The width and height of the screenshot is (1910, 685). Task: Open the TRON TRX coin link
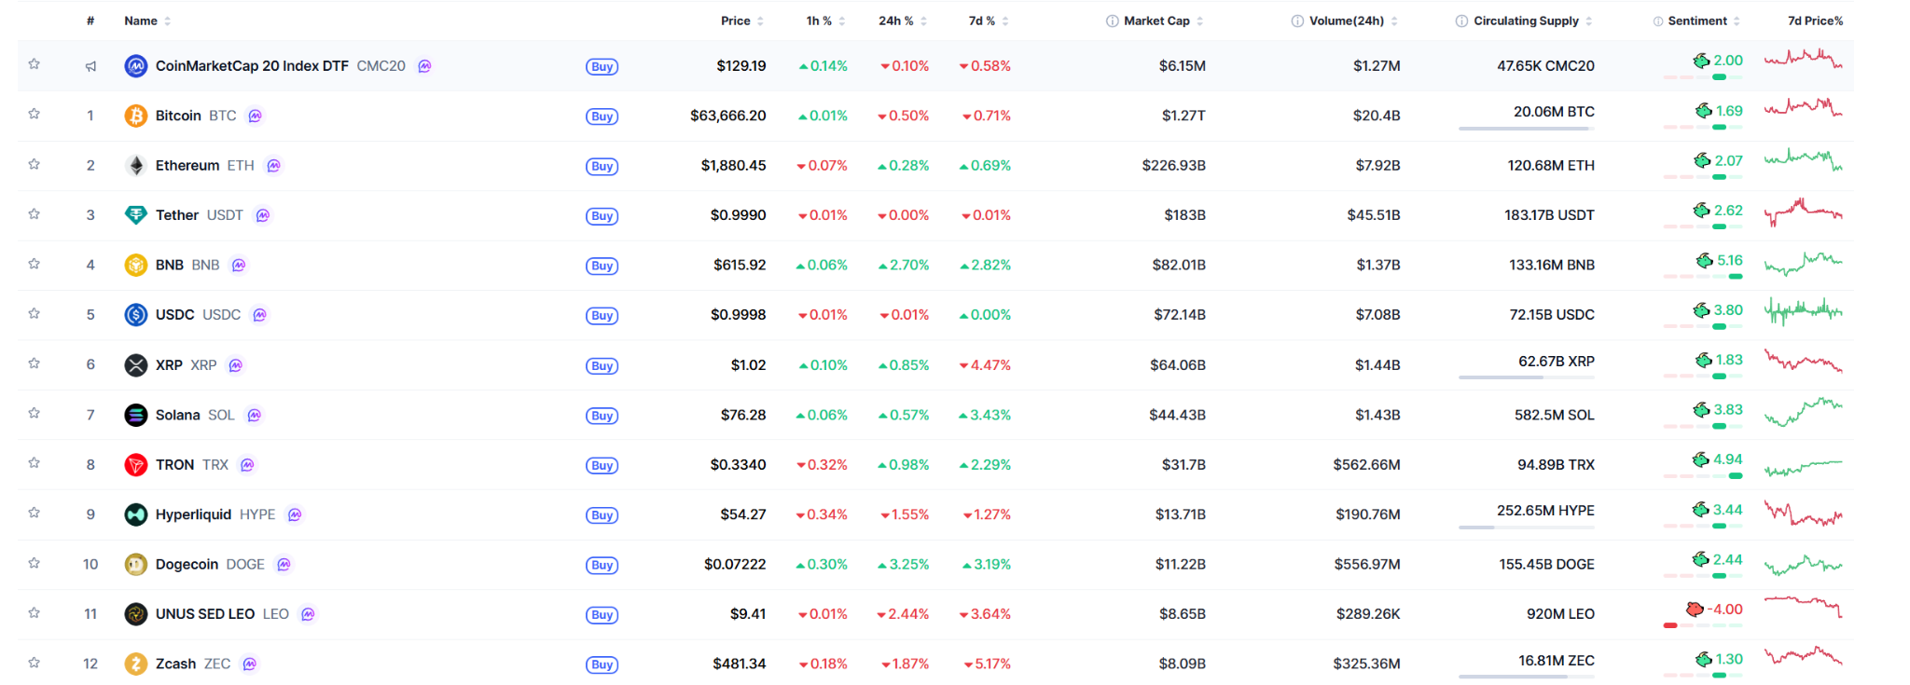point(192,465)
